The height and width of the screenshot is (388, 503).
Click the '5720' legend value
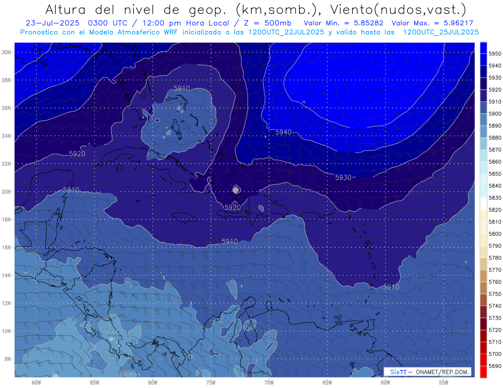click(x=495, y=330)
